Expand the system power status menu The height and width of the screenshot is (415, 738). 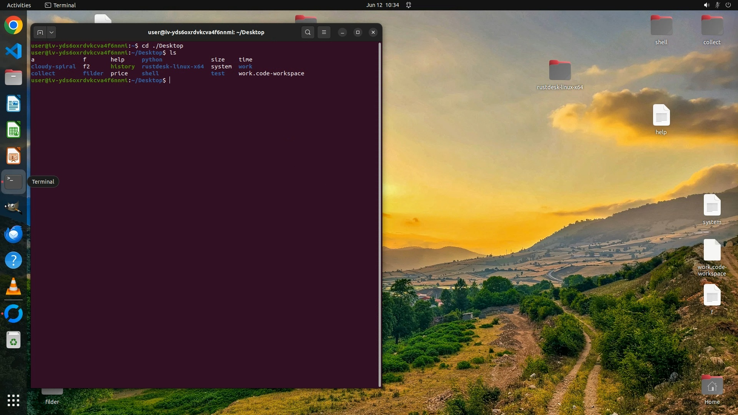click(728, 5)
